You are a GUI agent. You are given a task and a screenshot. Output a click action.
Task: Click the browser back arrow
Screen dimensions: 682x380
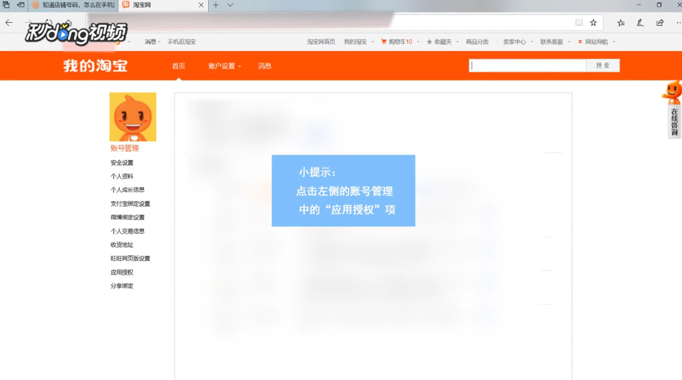9,23
